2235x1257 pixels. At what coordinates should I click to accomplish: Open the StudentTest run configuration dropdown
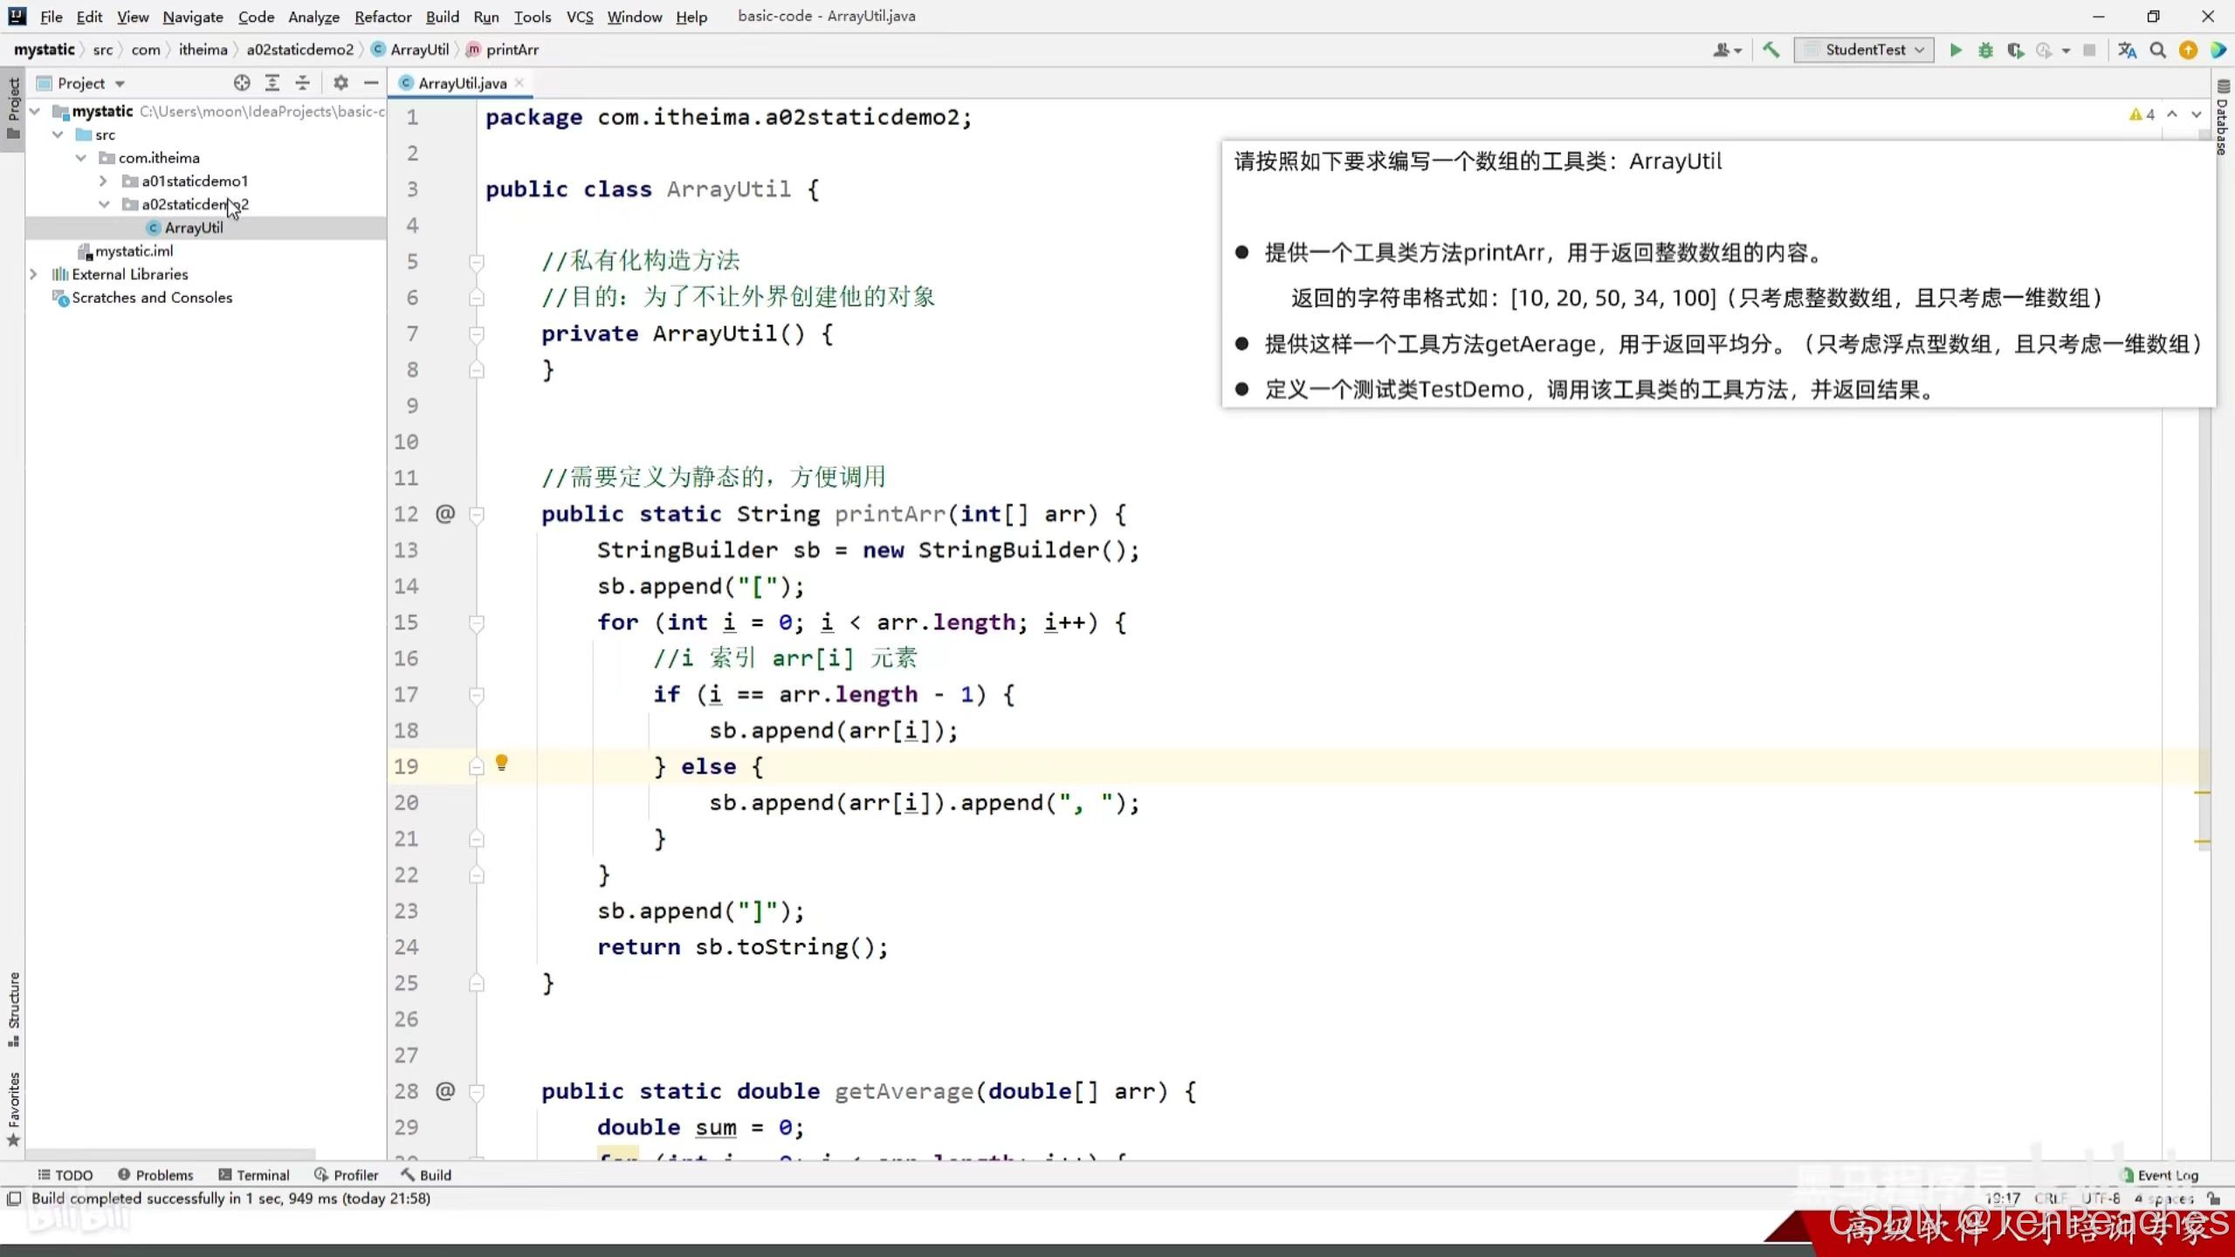(x=1864, y=50)
